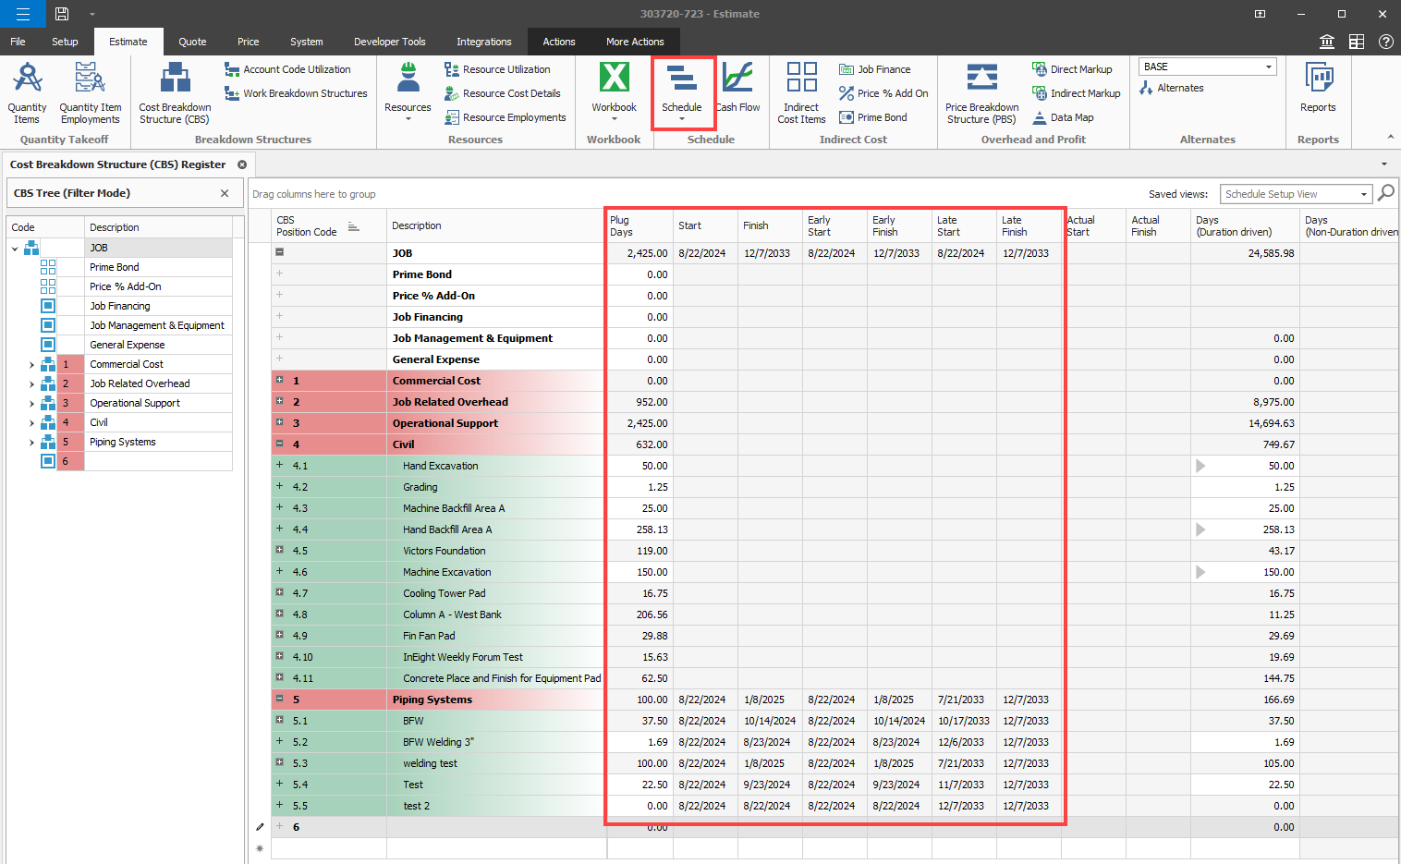Click the save icon in title bar

click(x=62, y=14)
